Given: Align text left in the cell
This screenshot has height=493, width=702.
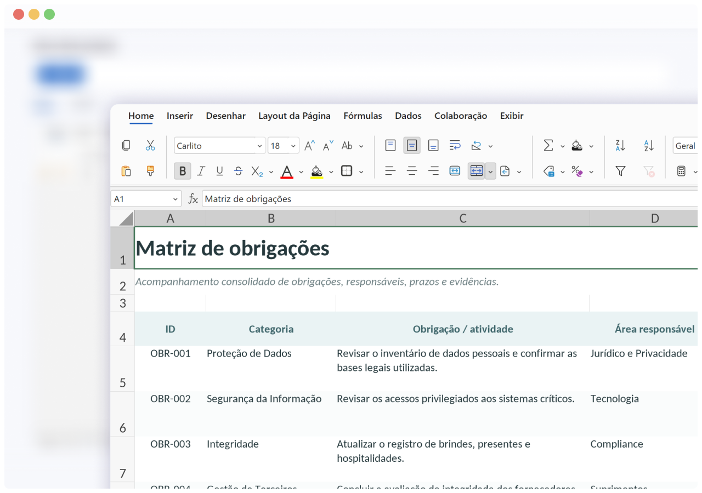Looking at the screenshot, I should [390, 171].
